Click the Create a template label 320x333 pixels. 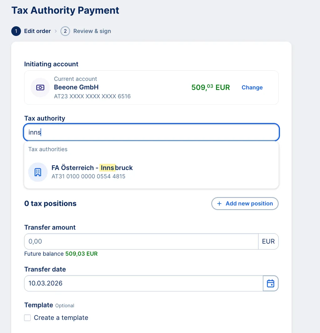61,318
